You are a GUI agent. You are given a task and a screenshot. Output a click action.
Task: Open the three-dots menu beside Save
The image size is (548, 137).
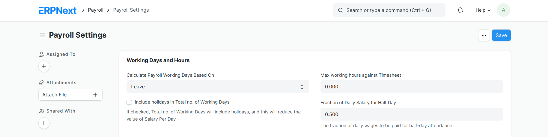point(484,35)
